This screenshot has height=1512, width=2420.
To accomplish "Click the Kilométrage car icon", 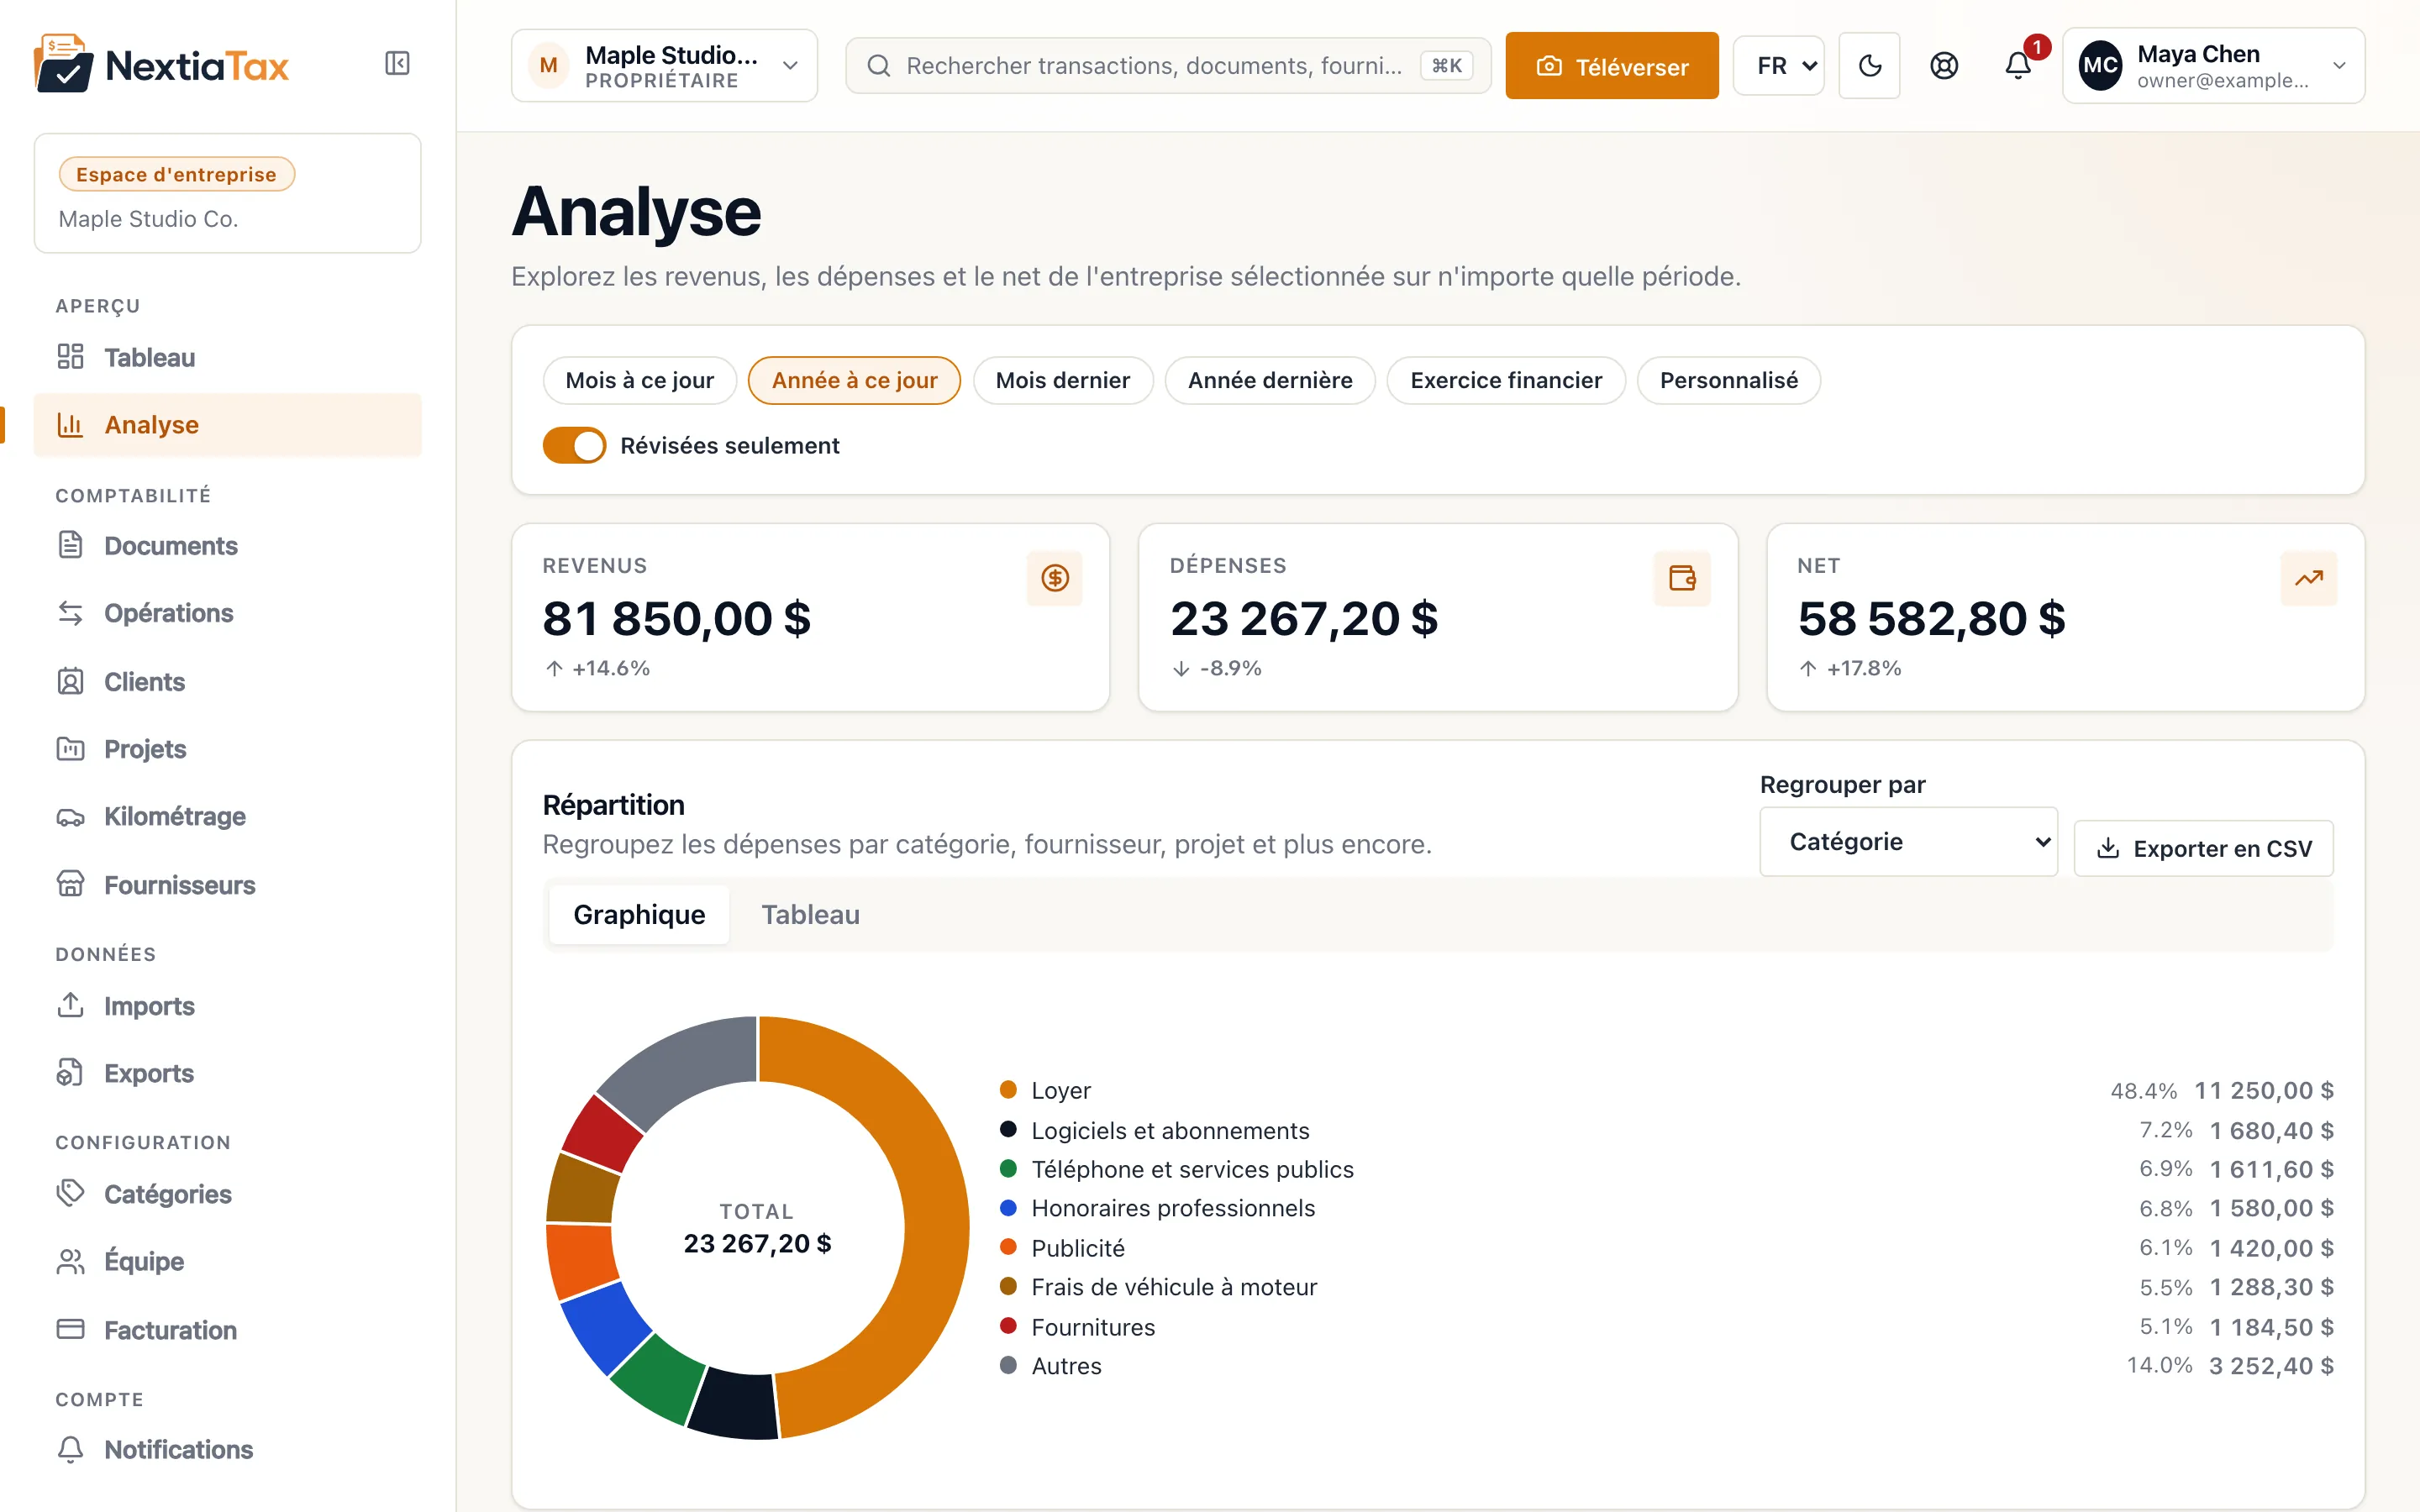I will [70, 817].
